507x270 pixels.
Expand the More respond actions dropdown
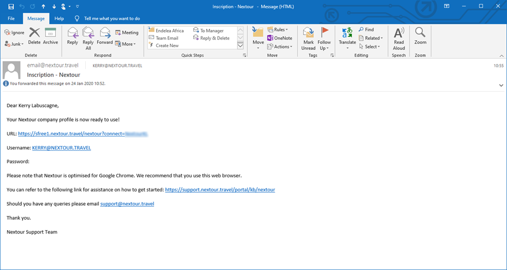126,44
